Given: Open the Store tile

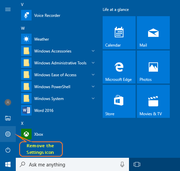Looking at the screenshot, I should [x=119, y=101].
